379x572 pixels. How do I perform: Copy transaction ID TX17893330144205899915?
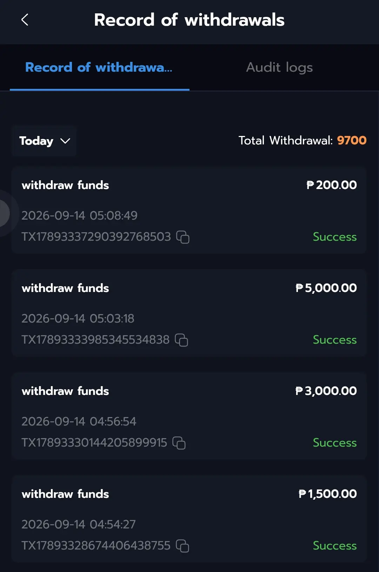point(179,443)
